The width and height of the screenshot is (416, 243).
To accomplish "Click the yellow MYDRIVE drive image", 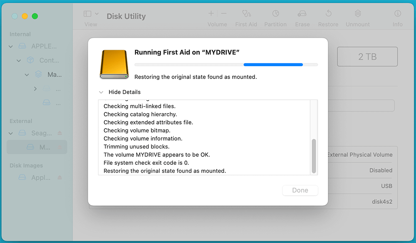I will [x=114, y=64].
